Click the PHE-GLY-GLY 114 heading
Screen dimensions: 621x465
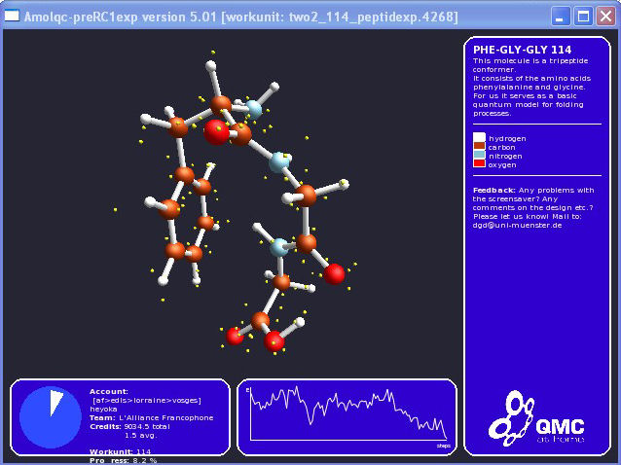[522, 50]
